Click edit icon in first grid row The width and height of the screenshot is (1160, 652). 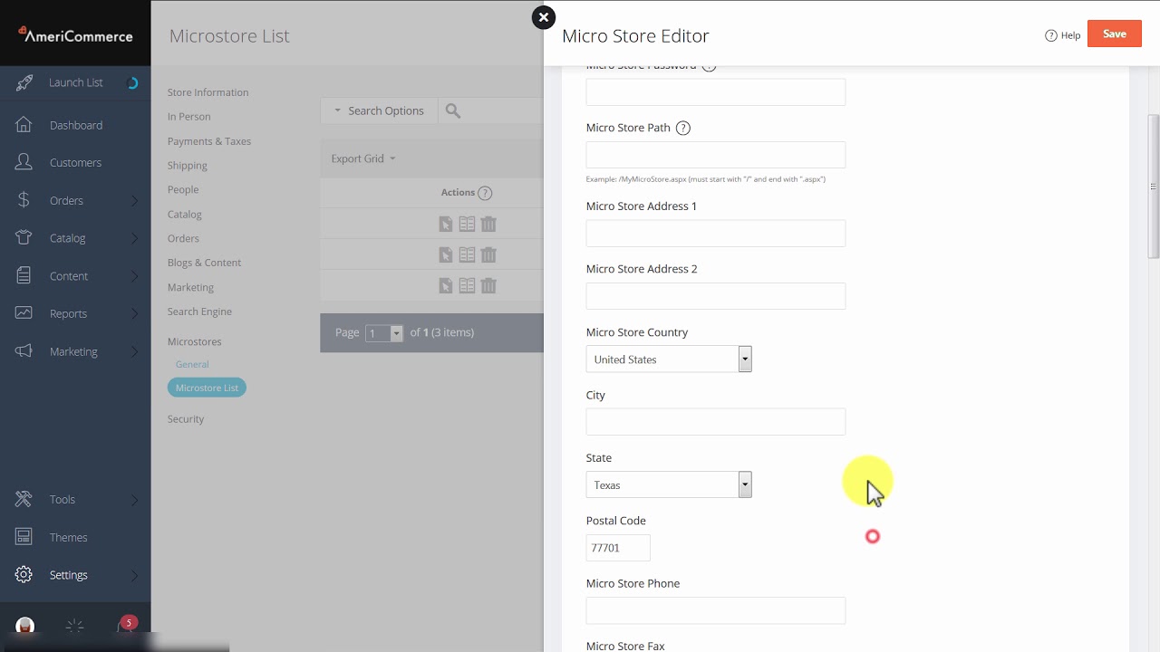pyautogui.click(x=446, y=225)
